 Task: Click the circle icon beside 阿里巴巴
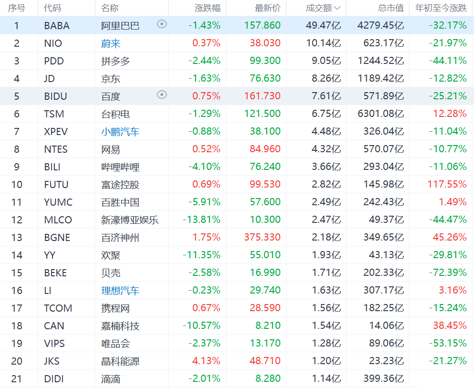pos(162,24)
